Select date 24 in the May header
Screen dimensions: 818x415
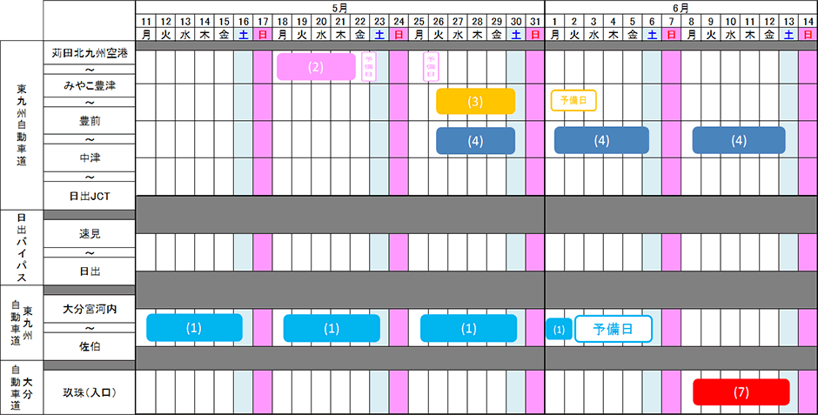399,22
